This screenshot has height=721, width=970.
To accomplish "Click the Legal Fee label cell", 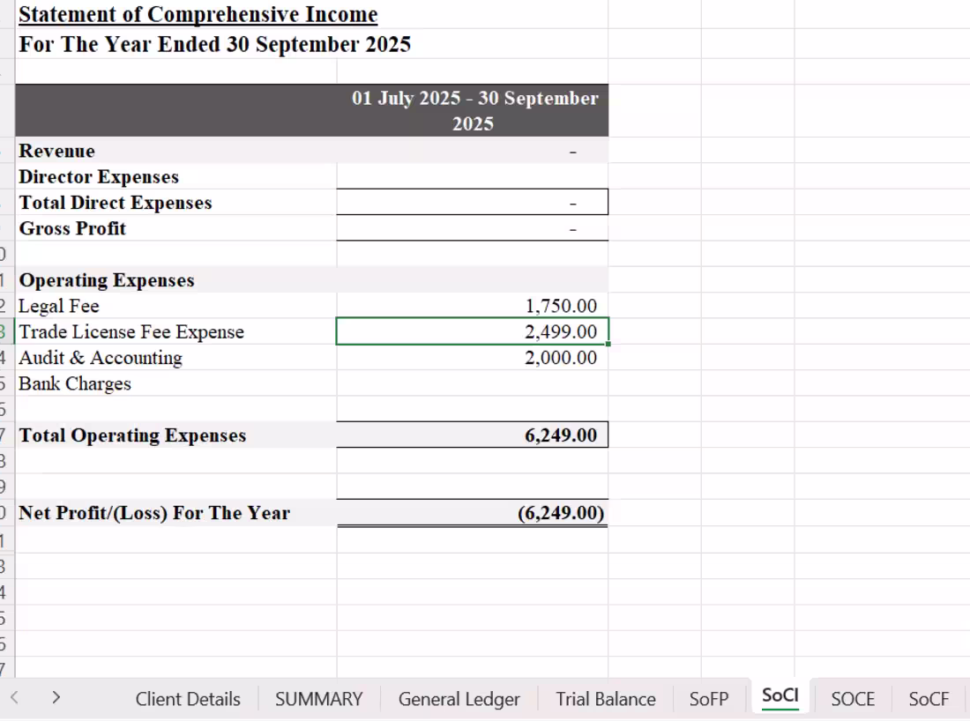I will (x=176, y=306).
